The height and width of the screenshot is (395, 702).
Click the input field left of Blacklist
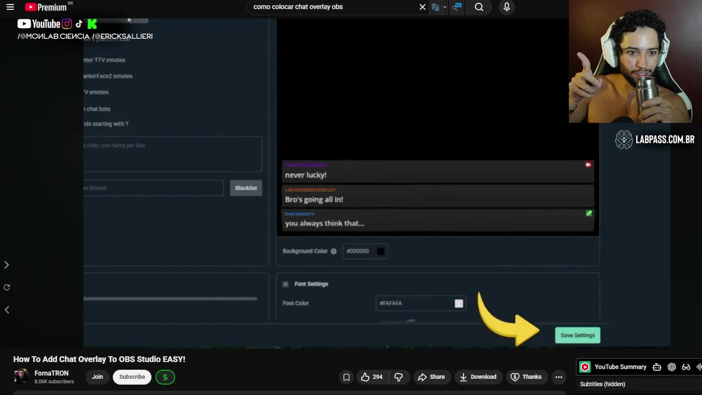click(154, 188)
